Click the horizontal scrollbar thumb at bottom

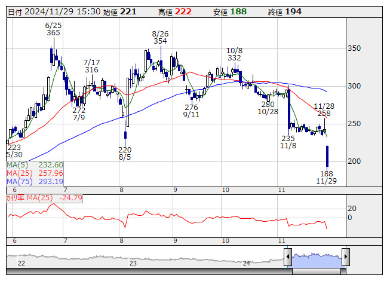click(317, 271)
